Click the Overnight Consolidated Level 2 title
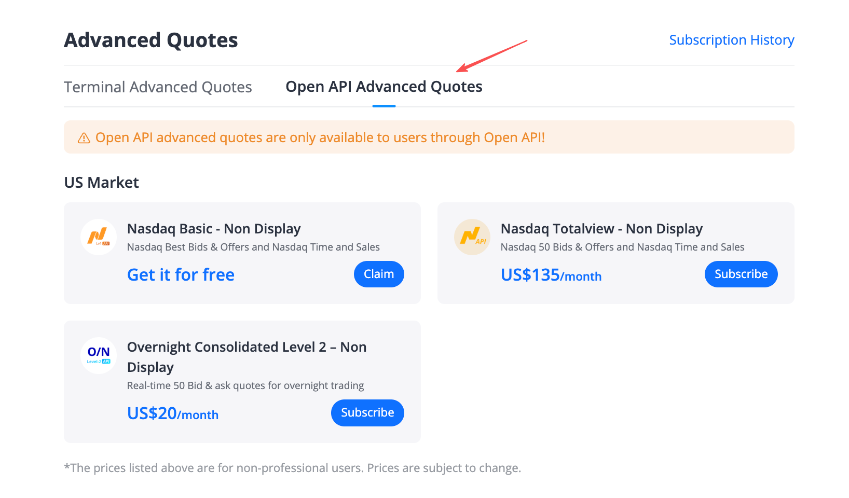Screen dimensions: 849x498 (x=247, y=357)
